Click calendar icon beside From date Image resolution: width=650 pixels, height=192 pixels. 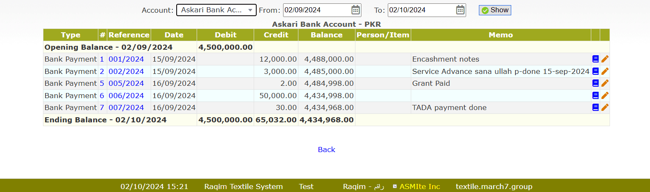click(355, 10)
